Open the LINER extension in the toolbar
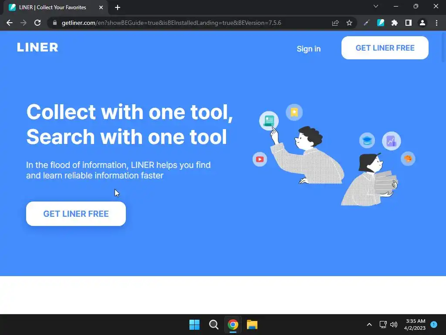446x335 pixels. [381, 23]
